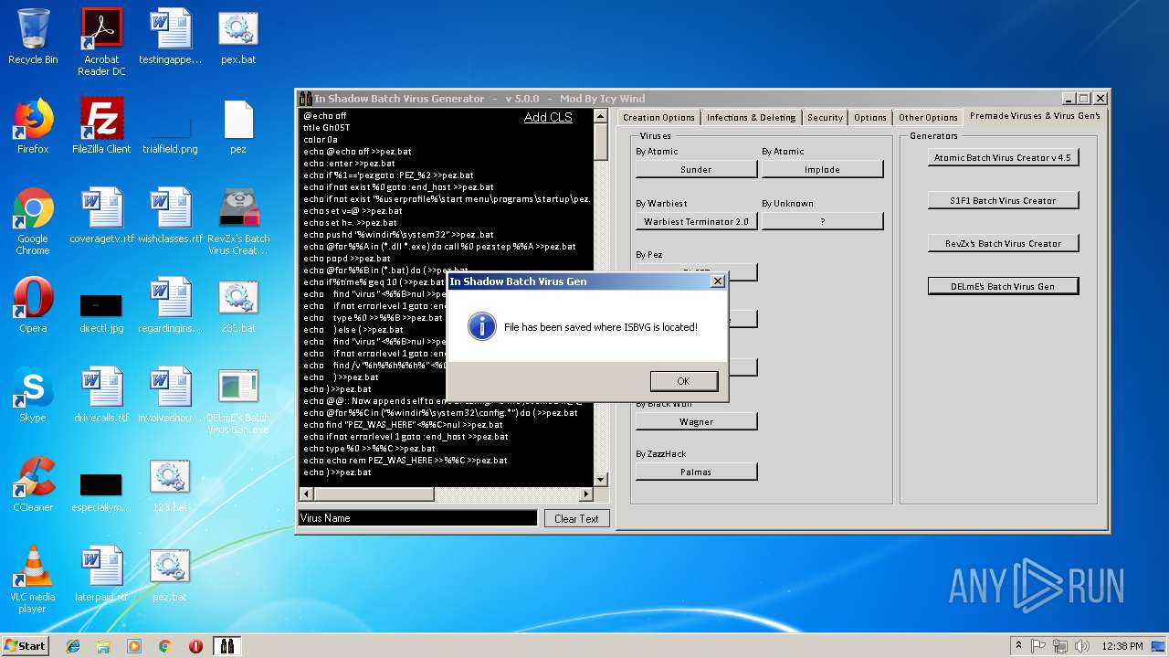1169x658 pixels.
Task: Click Warbiest Terminator 2.0 button
Action: 696,221
